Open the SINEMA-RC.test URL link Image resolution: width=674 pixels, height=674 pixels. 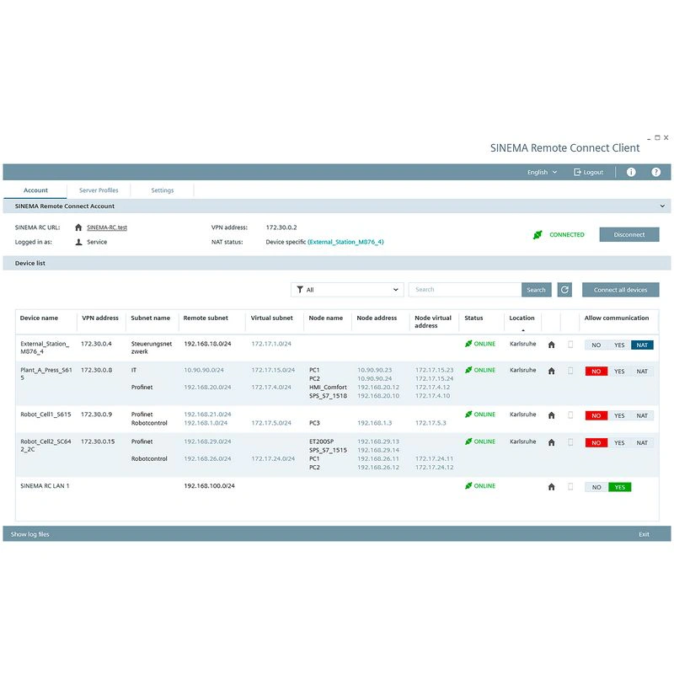point(107,227)
